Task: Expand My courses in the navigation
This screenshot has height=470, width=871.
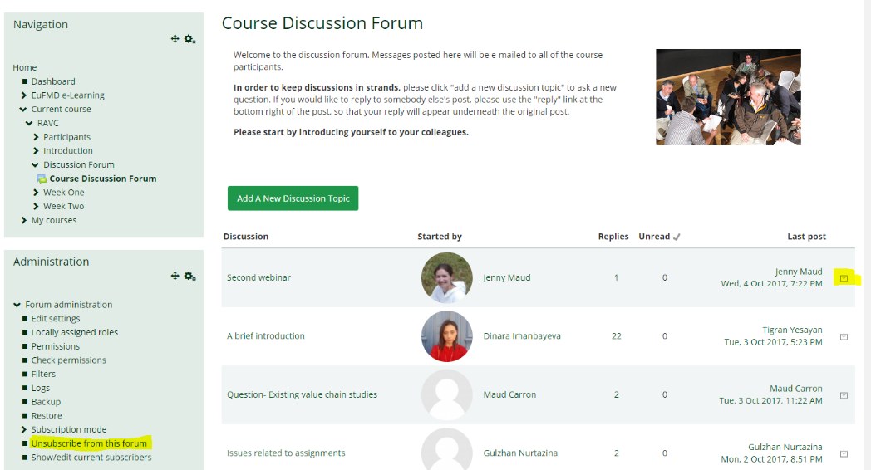Action: (23, 220)
